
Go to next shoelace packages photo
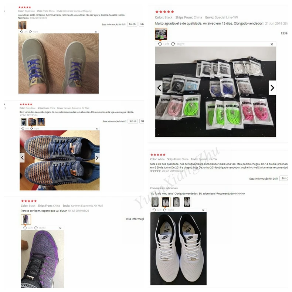tap(272, 88)
